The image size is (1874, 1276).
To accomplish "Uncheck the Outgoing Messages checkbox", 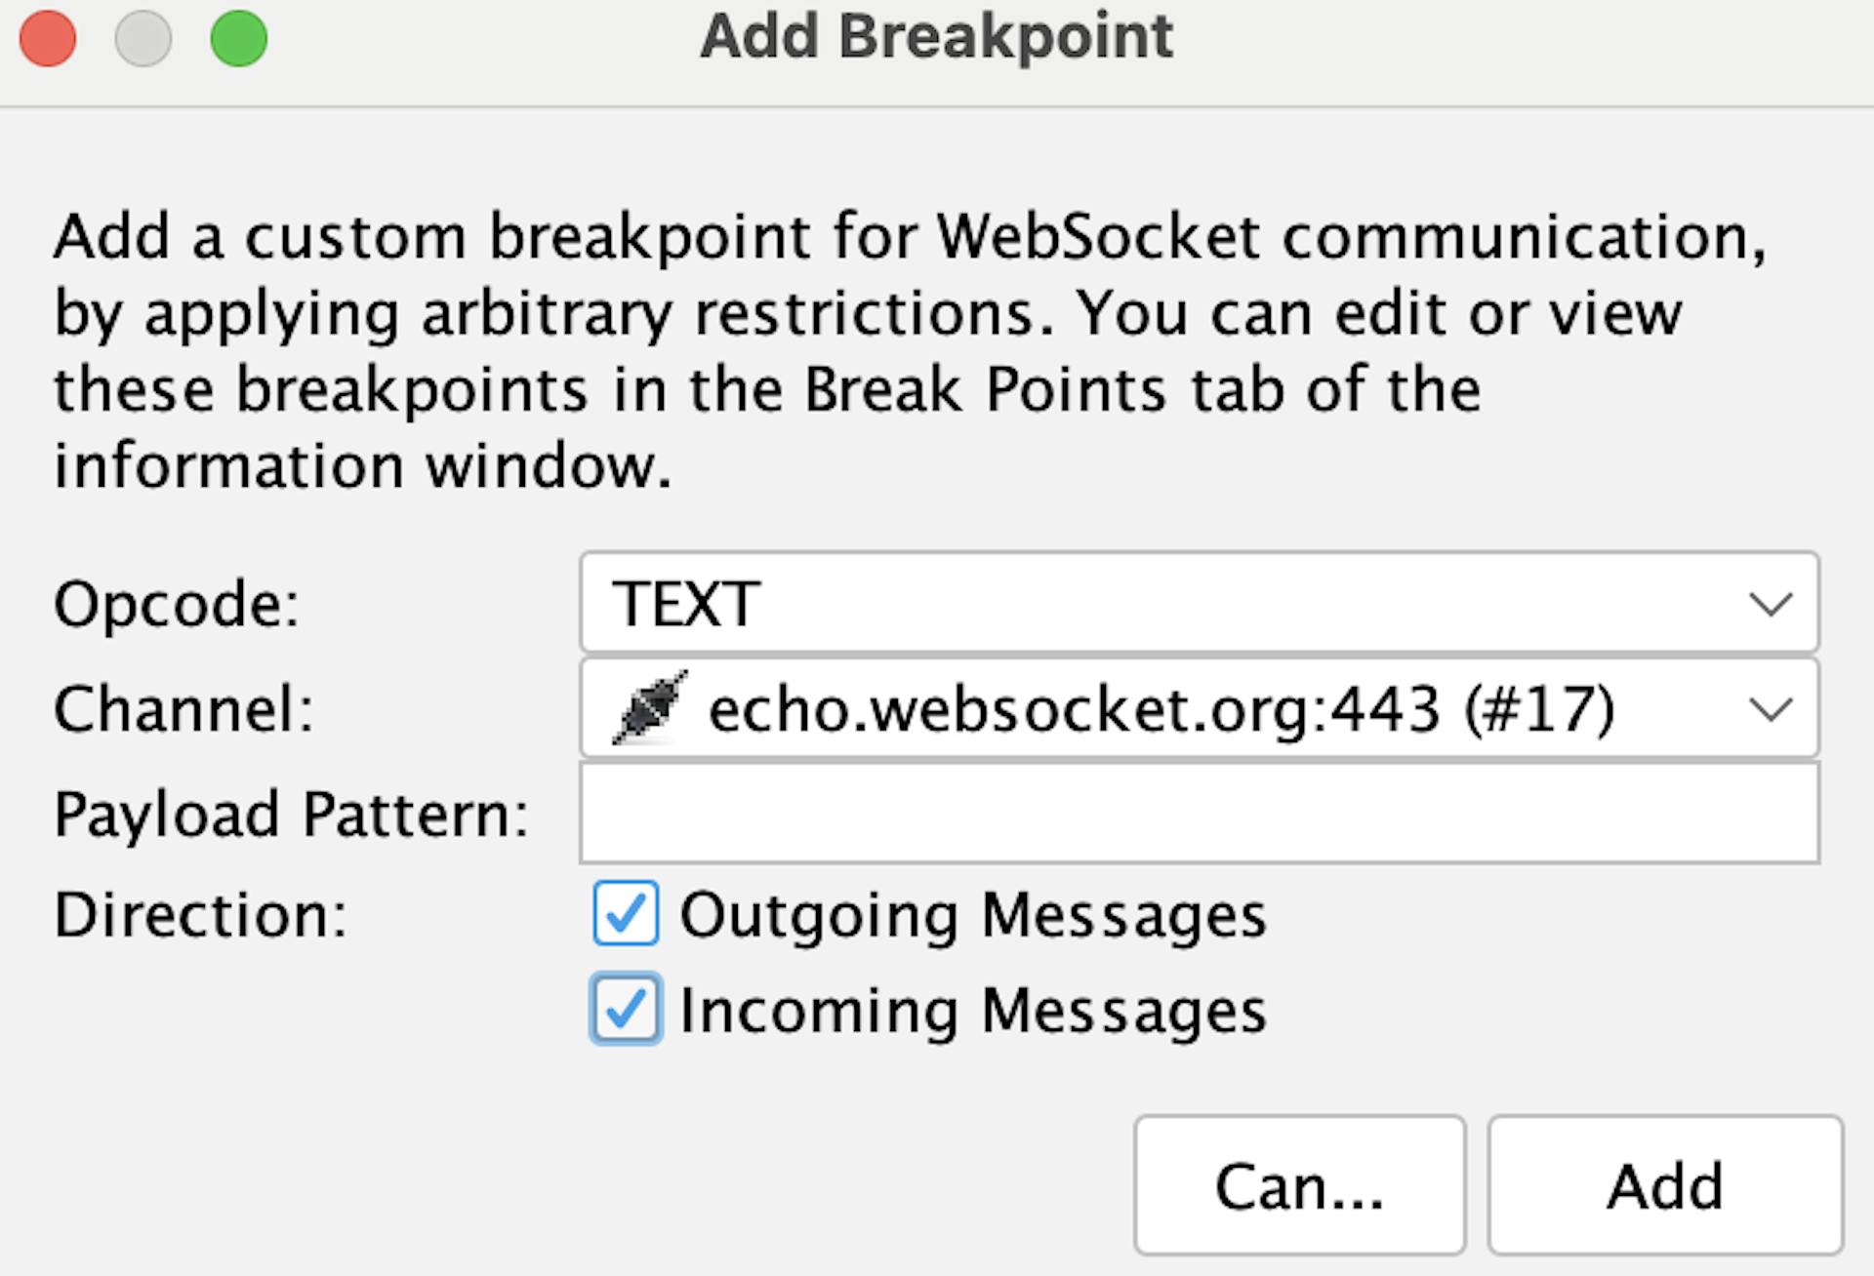I will (x=626, y=914).
